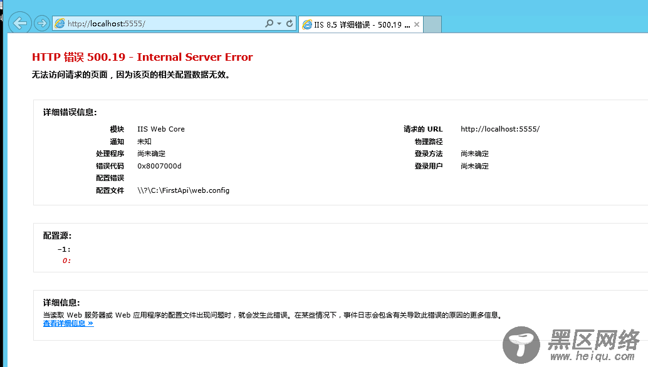
Task: Click the IE icon on the IIS tab
Action: coord(307,25)
